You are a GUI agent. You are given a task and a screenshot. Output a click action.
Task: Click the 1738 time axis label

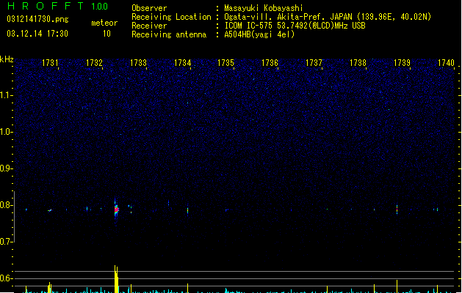(358, 63)
